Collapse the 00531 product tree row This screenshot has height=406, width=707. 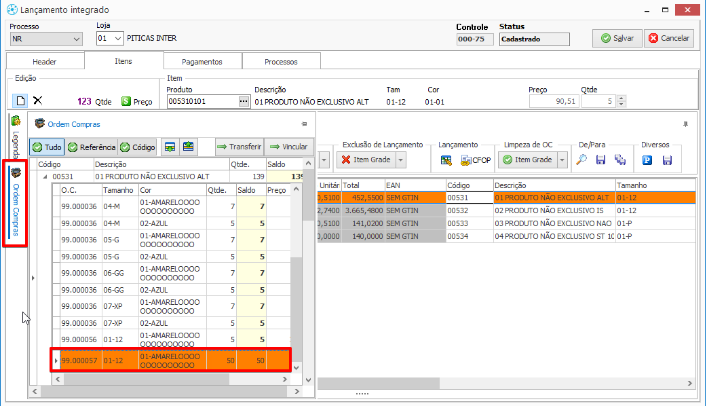point(46,177)
